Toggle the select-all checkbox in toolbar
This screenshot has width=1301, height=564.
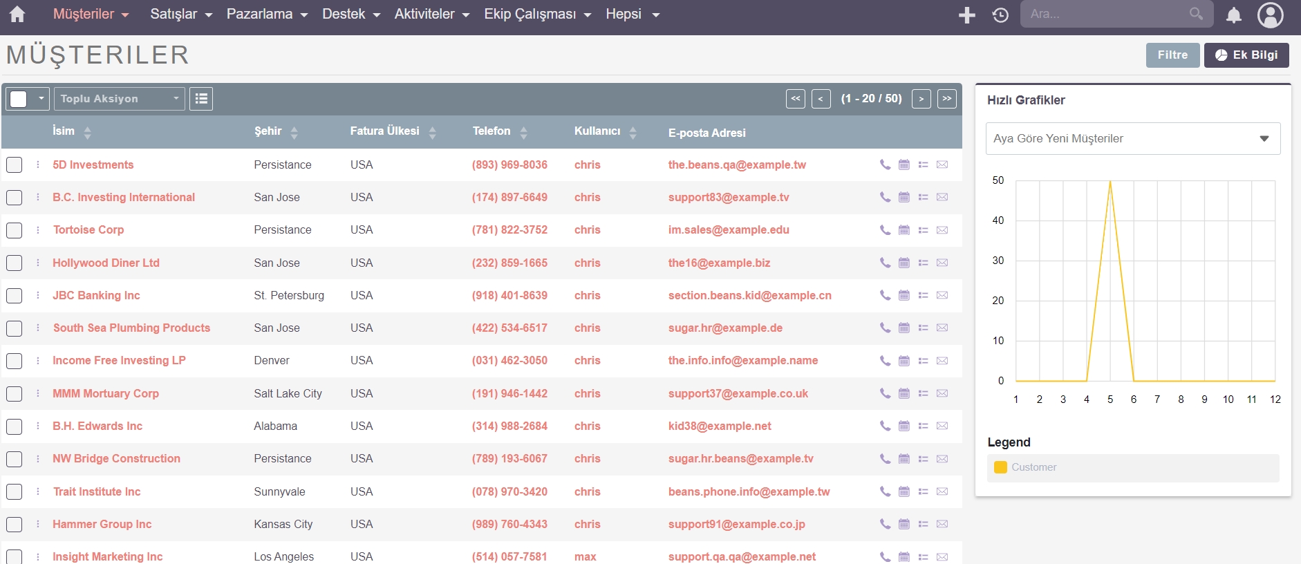(19, 99)
